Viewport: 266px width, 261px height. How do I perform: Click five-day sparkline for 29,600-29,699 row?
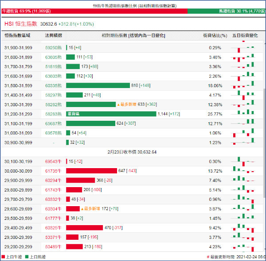243,207
